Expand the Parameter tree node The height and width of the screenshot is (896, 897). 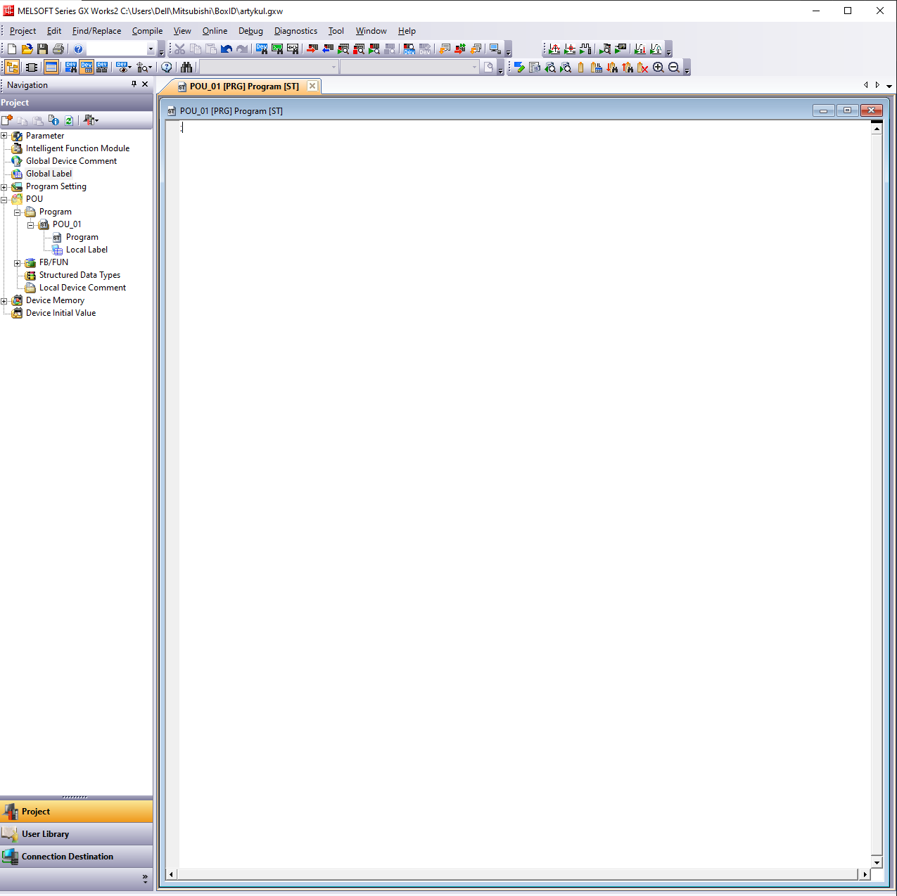[4, 136]
